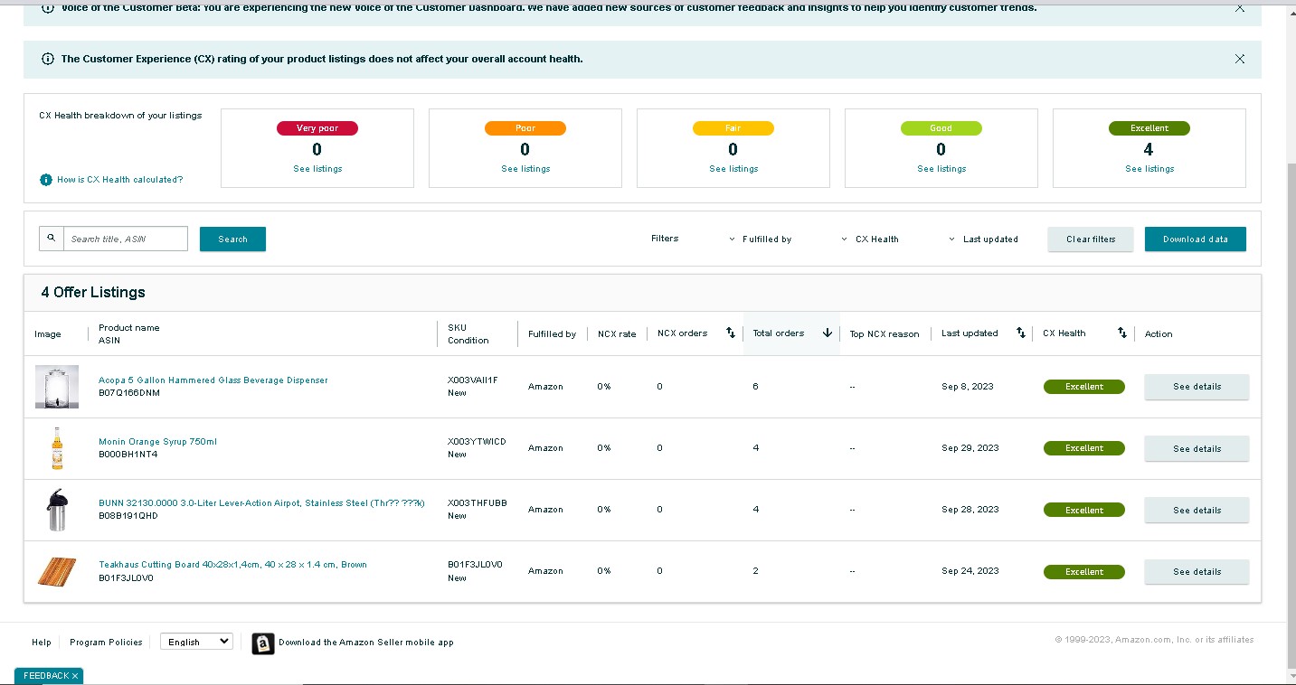The image size is (1296, 685).
Task: Expand the Fulfilled by filter dropdown
Action: tap(760, 239)
